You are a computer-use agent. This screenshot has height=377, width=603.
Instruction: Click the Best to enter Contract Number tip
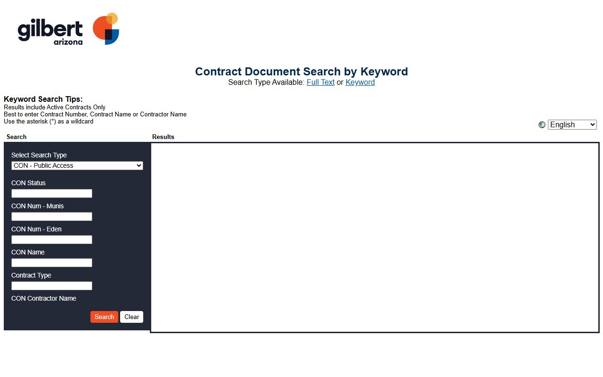pos(95,114)
